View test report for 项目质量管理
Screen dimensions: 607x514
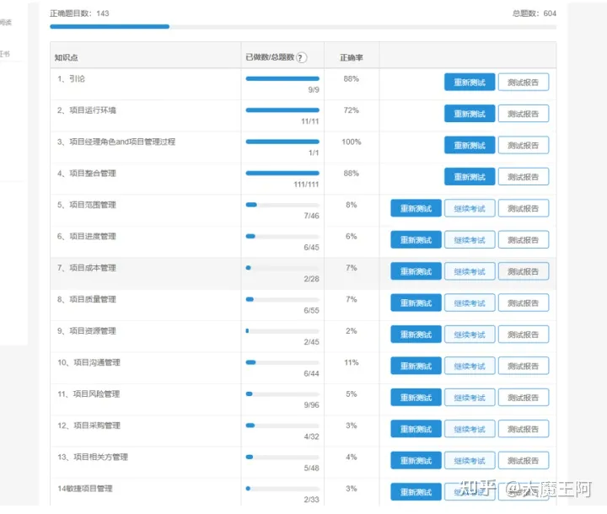(523, 303)
